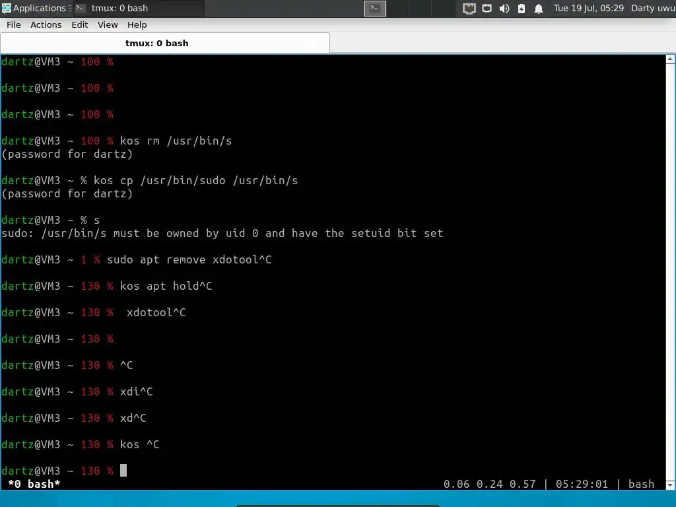Click the terminal cursor block at last prompt
Viewport: 676px width, 507px height.
(x=123, y=470)
